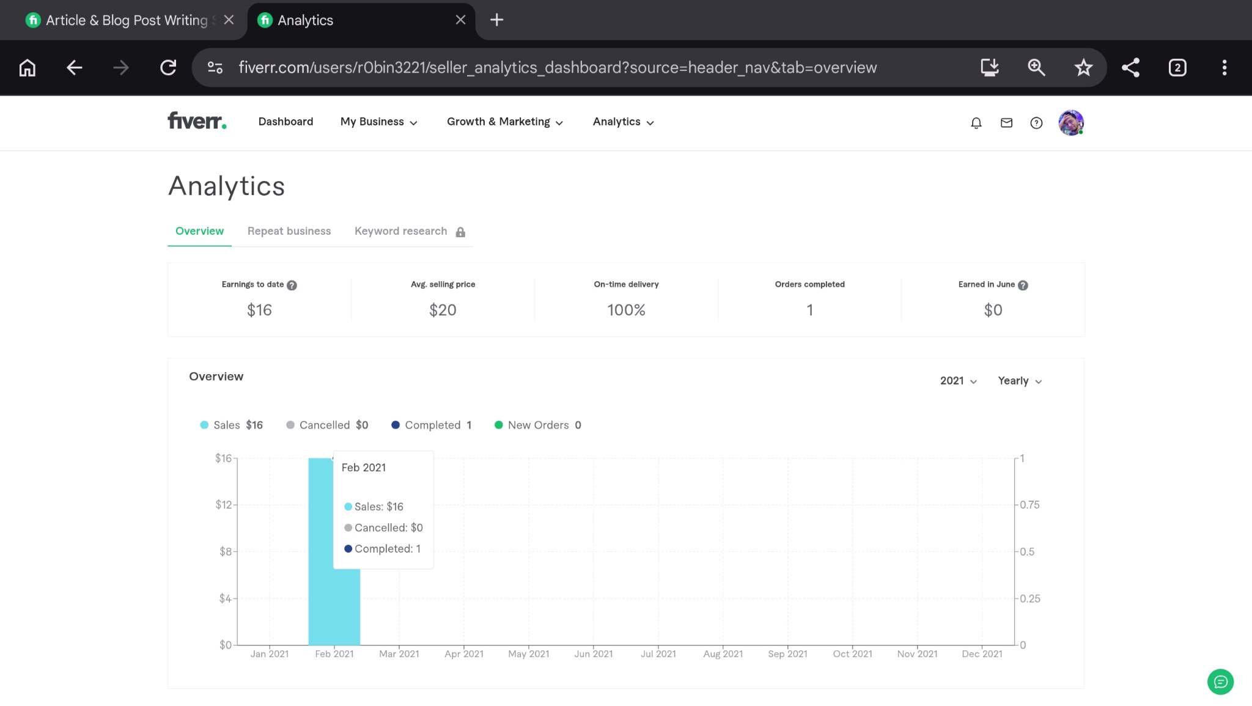Open a new browser tab
The width and height of the screenshot is (1252, 706).
(496, 20)
